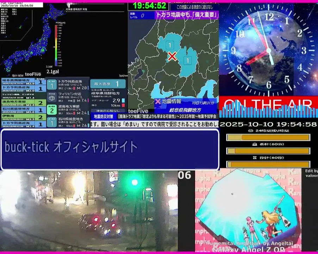This screenshot has width=318, height=254.
Task: Click intensity 1 badge beside 石川県能登地方 M 2.6
Action: pyautogui.click(x=52, y=122)
